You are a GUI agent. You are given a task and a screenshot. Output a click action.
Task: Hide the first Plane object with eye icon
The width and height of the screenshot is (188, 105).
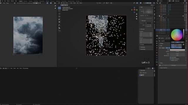tap(185, 5)
